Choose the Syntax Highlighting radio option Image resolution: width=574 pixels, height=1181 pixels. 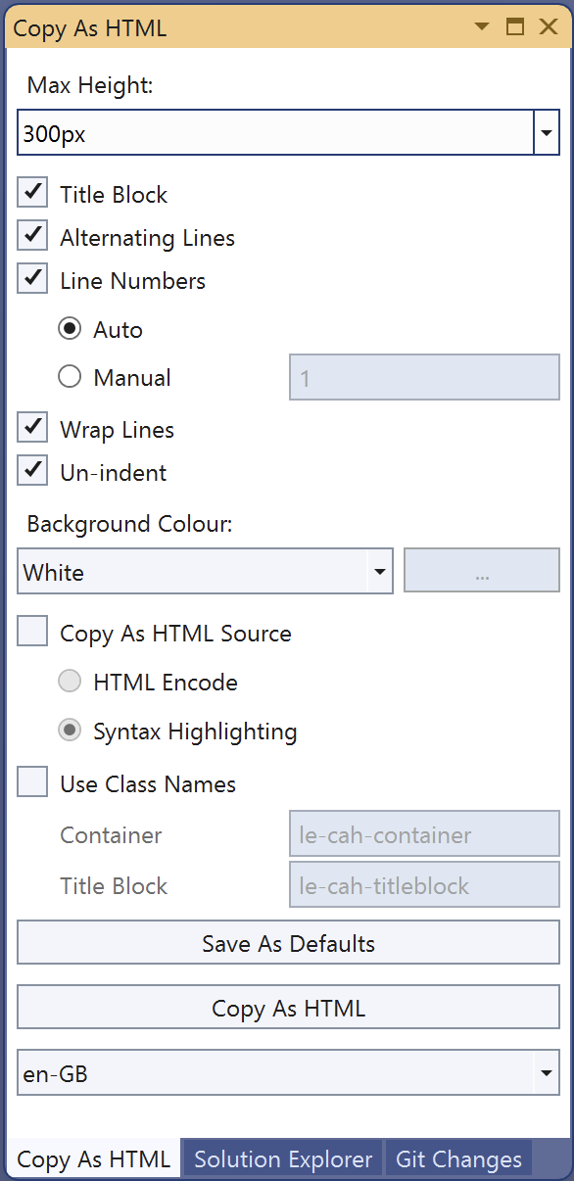click(x=70, y=731)
